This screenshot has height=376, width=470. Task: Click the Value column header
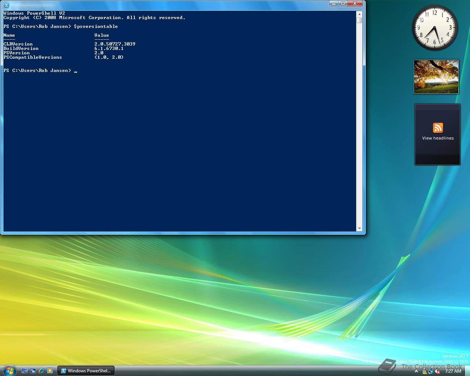pyautogui.click(x=102, y=35)
